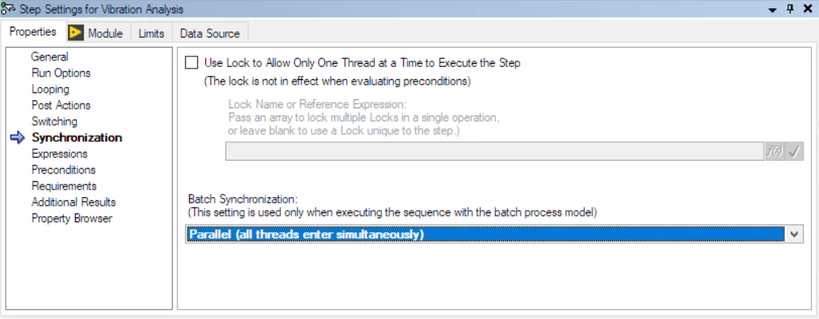
Task: Switch to the Limits tab
Action: point(152,33)
